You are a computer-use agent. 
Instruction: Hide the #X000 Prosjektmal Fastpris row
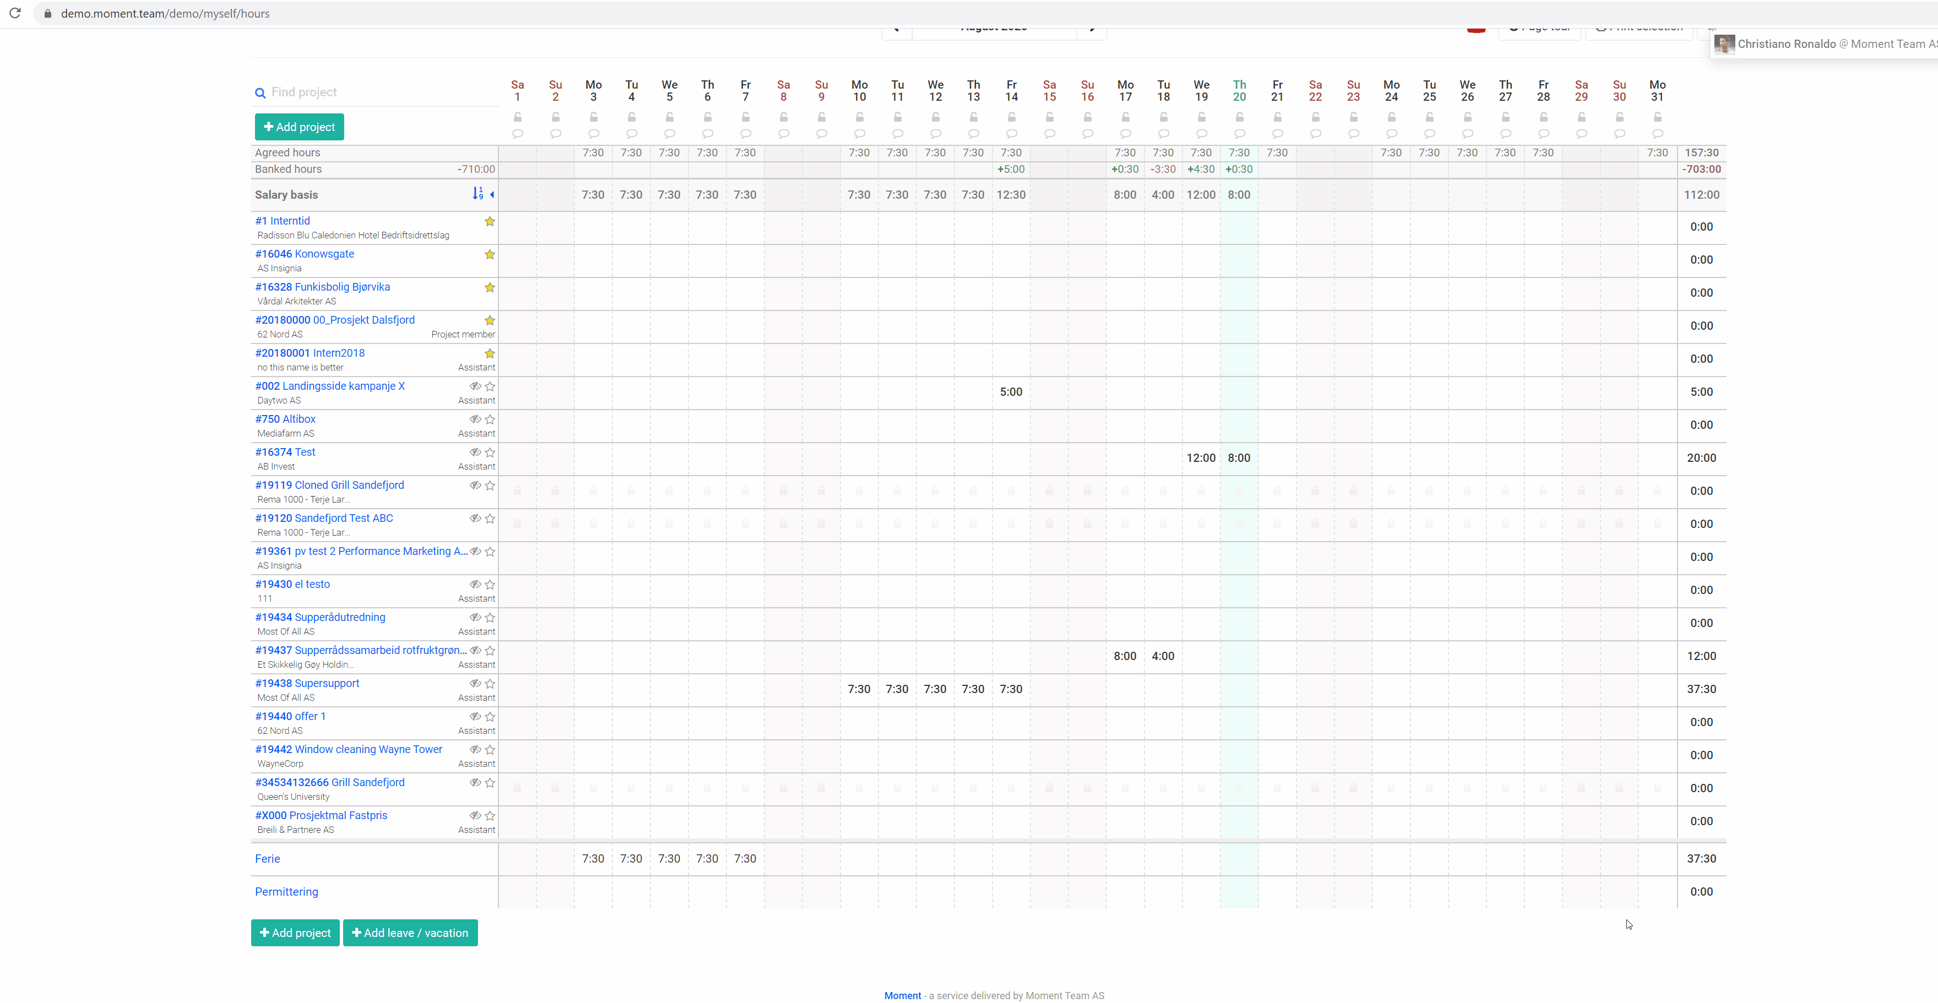coord(475,816)
